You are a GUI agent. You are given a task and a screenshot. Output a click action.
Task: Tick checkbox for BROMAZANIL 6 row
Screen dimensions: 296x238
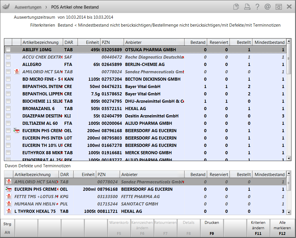(8, 108)
